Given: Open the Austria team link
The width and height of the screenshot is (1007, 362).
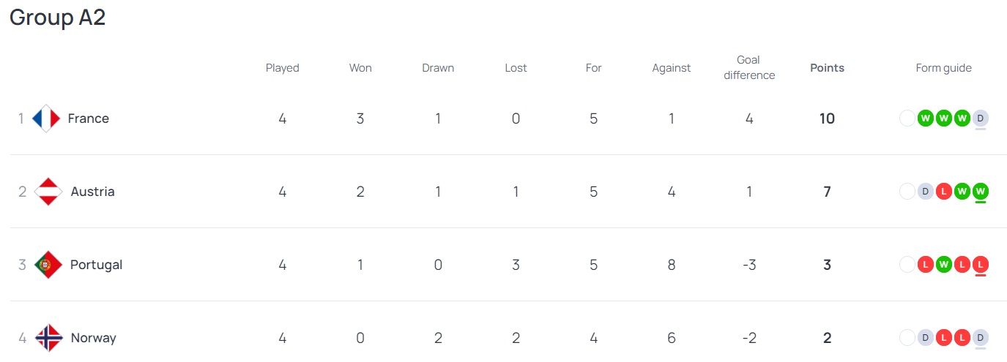Looking at the screenshot, I should tap(92, 192).
